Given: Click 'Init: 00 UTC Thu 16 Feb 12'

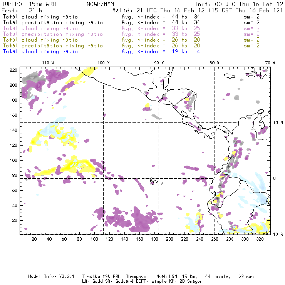Looking at the screenshot, I should (x=239, y=4).
